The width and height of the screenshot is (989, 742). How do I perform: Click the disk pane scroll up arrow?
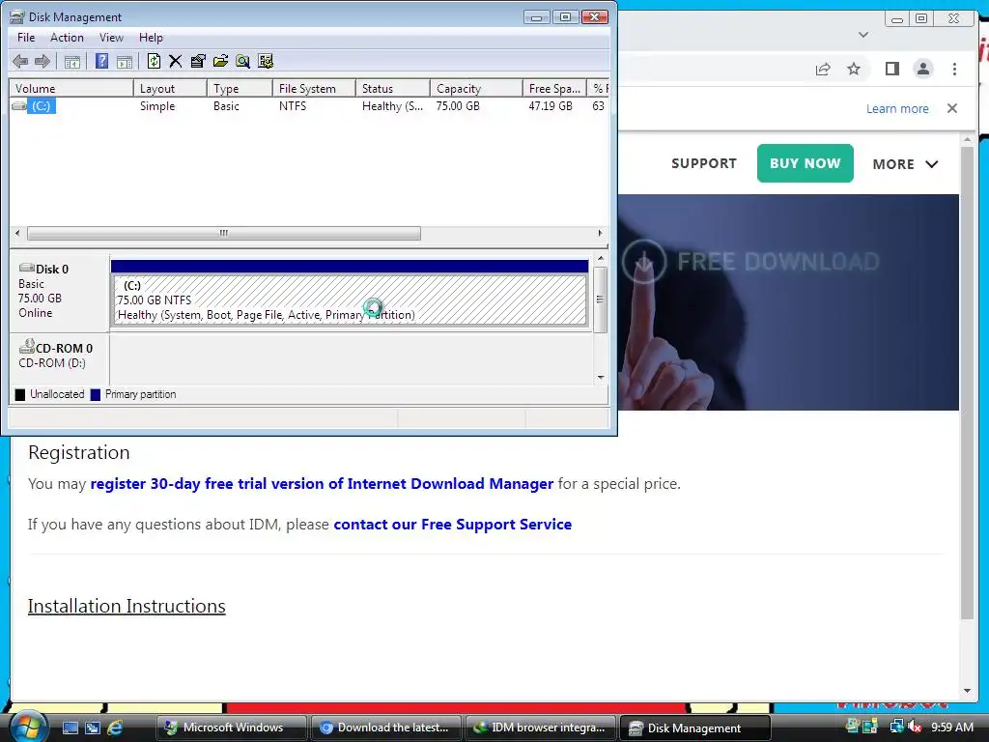[601, 259]
